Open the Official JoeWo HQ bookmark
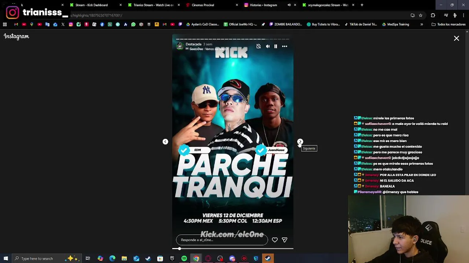Image resolution: width=469 pixels, height=263 pixels. 240,24
